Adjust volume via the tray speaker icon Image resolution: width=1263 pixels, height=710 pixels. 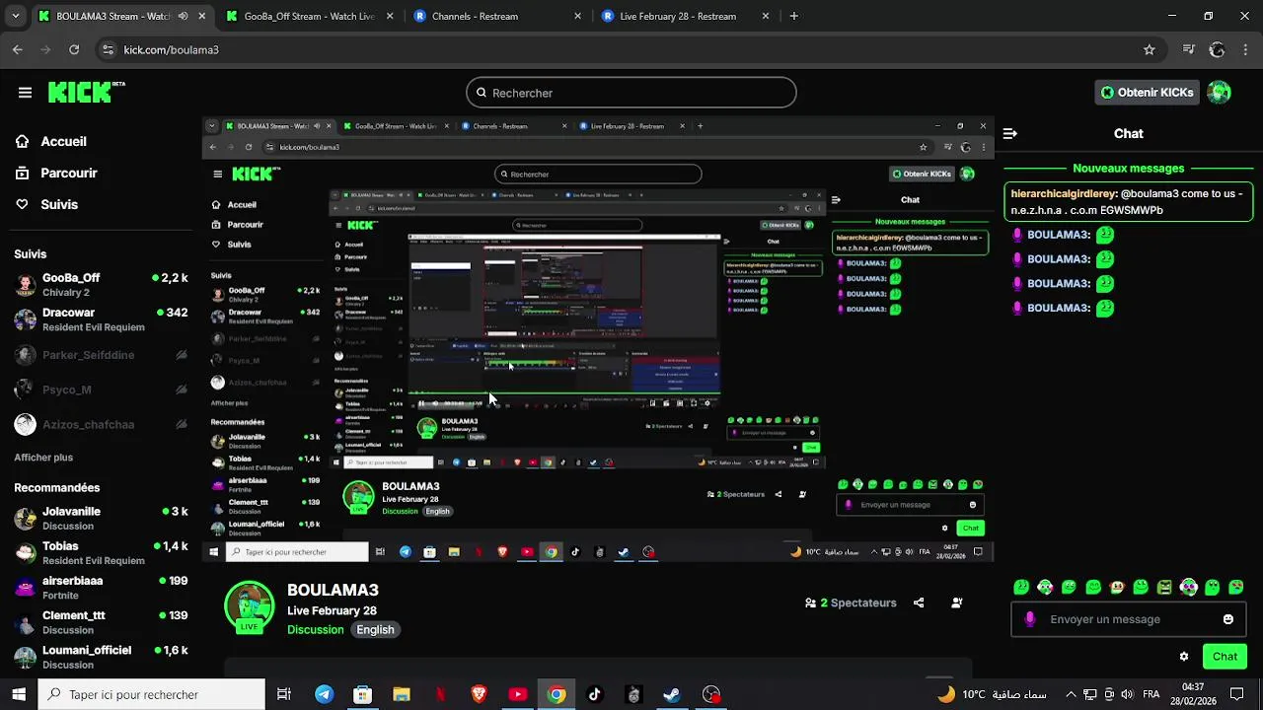(1128, 694)
